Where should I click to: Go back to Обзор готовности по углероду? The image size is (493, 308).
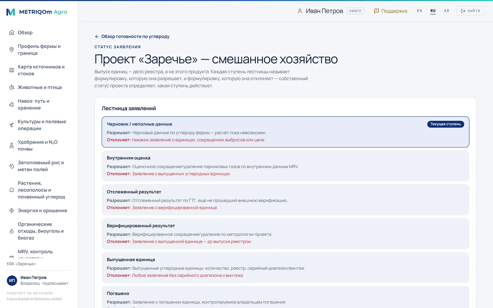coord(132,36)
